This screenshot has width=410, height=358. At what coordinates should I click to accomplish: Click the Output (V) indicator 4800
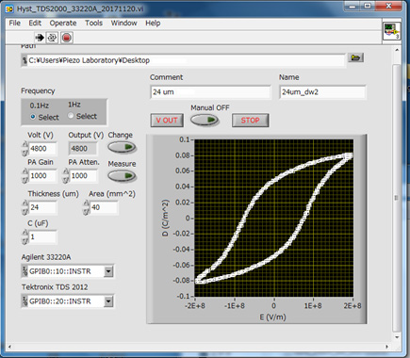click(x=83, y=149)
